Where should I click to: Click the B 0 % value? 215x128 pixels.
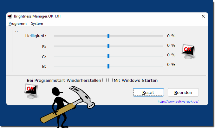(171, 65)
